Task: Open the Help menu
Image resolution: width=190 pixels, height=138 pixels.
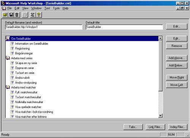Action: click(x=65, y=8)
